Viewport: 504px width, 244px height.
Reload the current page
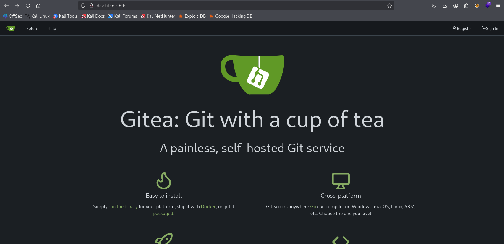pos(28,6)
